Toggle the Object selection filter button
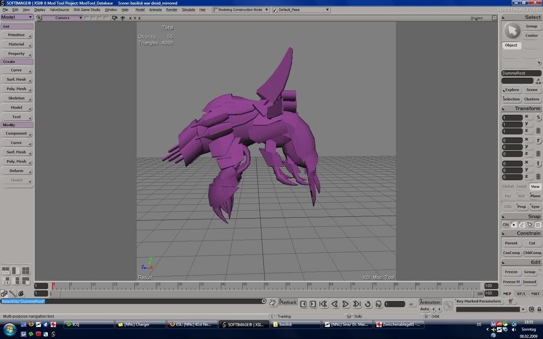The width and height of the screenshot is (543, 339). click(x=511, y=46)
